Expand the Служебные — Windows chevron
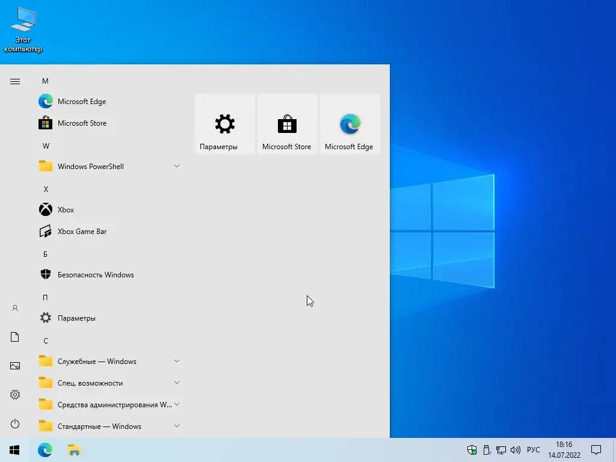Viewport: 616px width, 462px height. tap(177, 361)
